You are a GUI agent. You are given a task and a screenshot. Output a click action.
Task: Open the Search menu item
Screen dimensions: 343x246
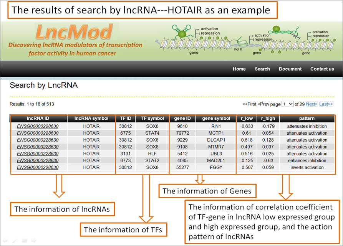tap(262, 69)
